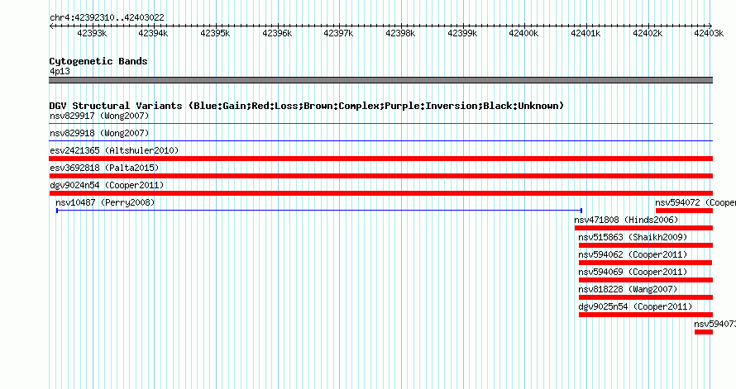Image resolution: width=736 pixels, height=389 pixels.
Task: Select the red bar under dgv9024n54
Action: 380,193
